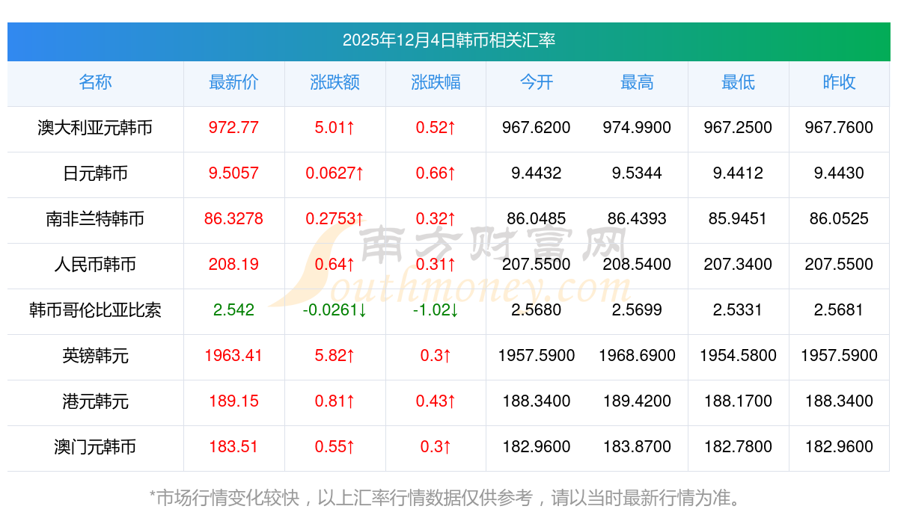898x521 pixels.
Task: Click the 澳大利亚元韩币 row name
Action: [x=95, y=128]
